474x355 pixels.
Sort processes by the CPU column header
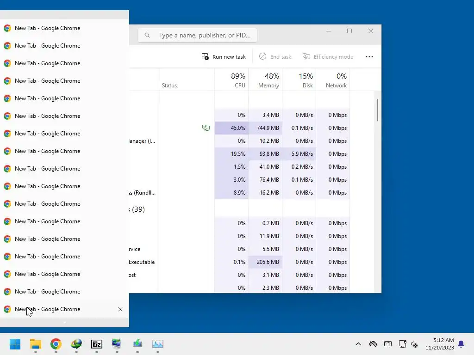(x=231, y=80)
